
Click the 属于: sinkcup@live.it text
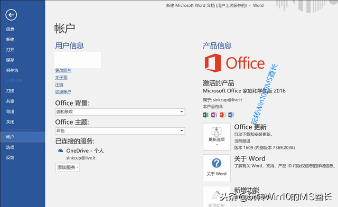point(222,100)
